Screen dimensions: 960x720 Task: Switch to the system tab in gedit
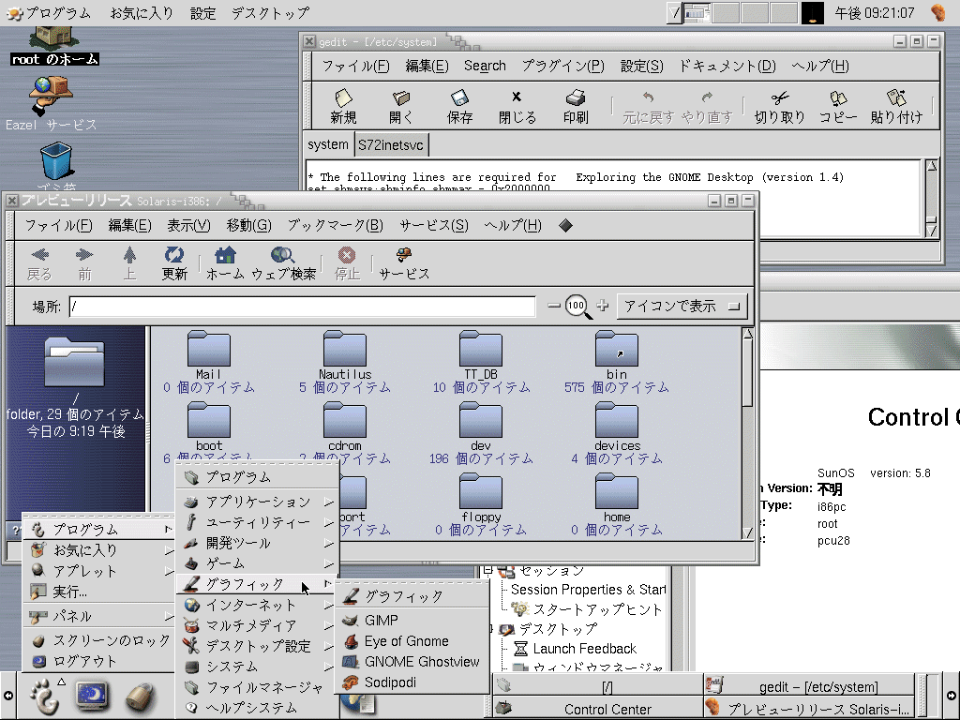click(x=327, y=144)
